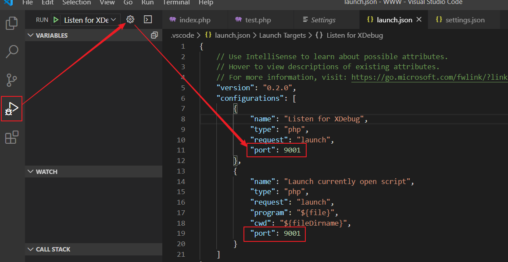Close the launch.json tab
Image resolution: width=508 pixels, height=262 pixels.
point(419,20)
